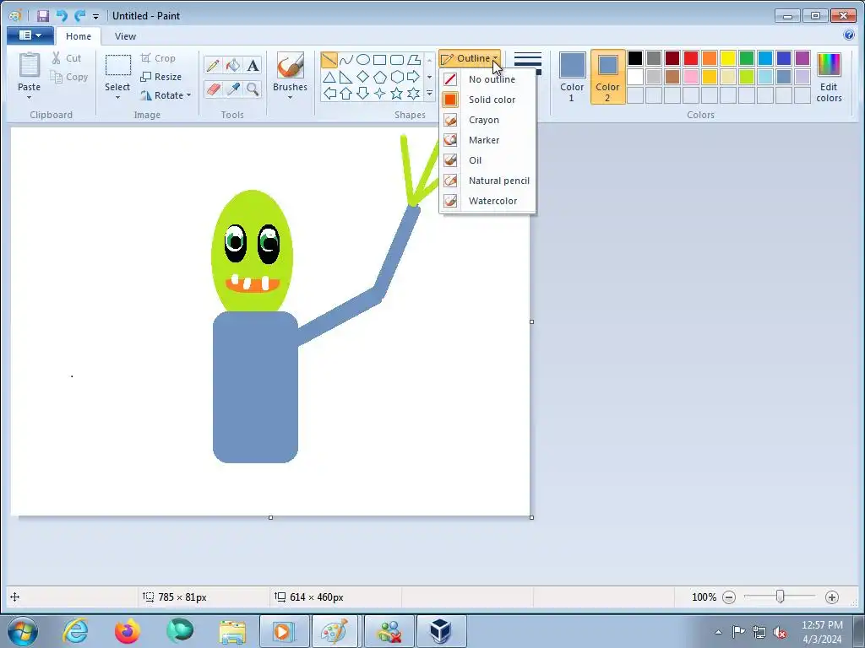Select the Pentagon shape
Image resolution: width=865 pixels, height=648 pixels.
[379, 77]
